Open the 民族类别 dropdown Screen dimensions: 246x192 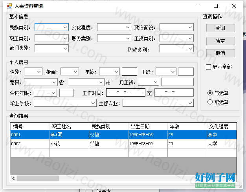51,27
